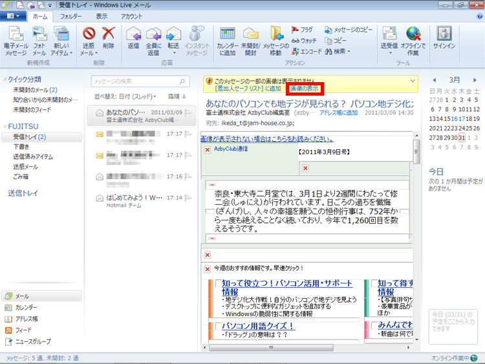Click the Copy (コピー) button

(x=335, y=41)
